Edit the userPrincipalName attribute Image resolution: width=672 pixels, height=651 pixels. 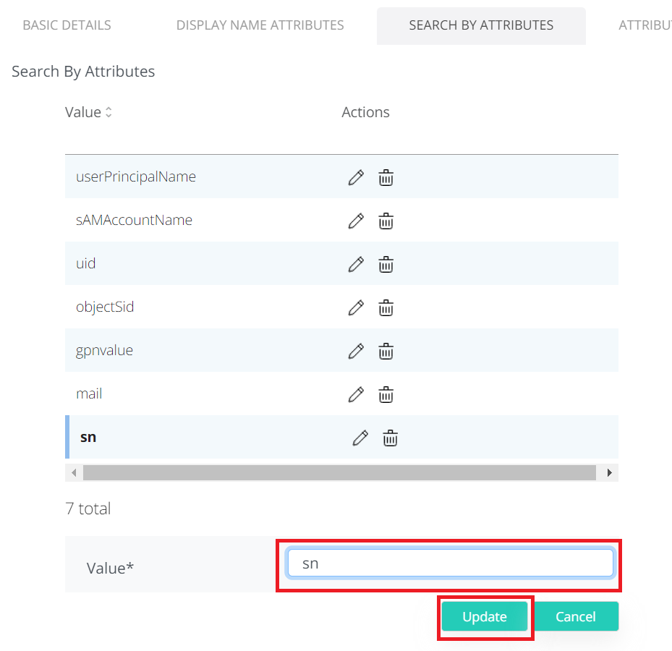[355, 177]
